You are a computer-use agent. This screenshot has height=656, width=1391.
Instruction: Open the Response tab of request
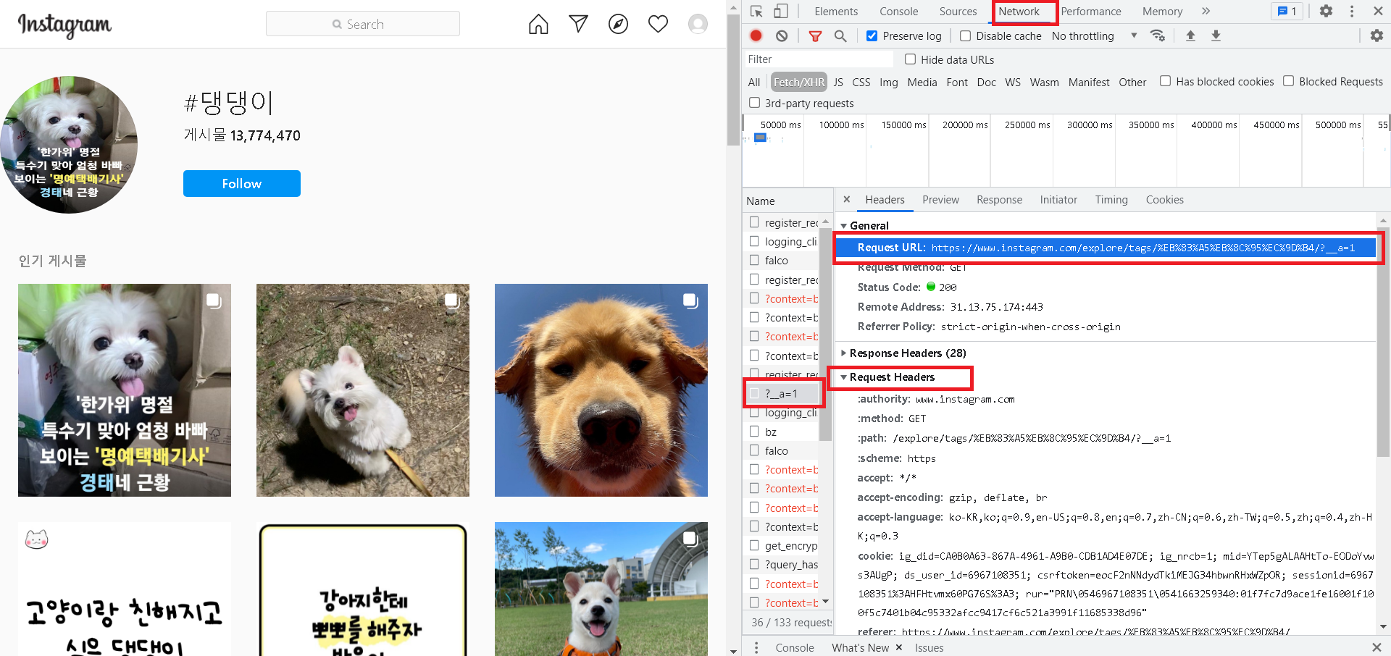click(x=999, y=199)
